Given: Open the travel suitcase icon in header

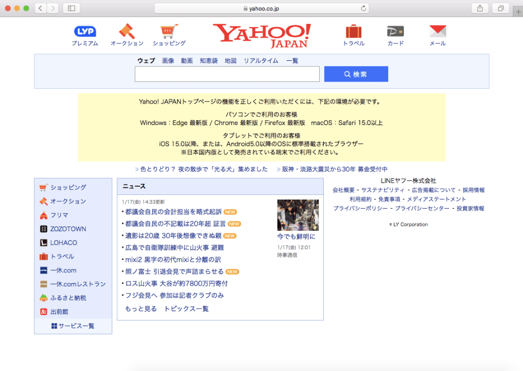Looking at the screenshot, I should pos(353,31).
